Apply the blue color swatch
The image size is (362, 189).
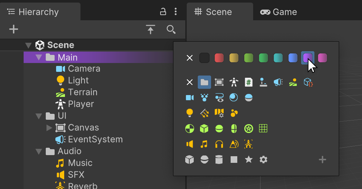[x=293, y=58]
